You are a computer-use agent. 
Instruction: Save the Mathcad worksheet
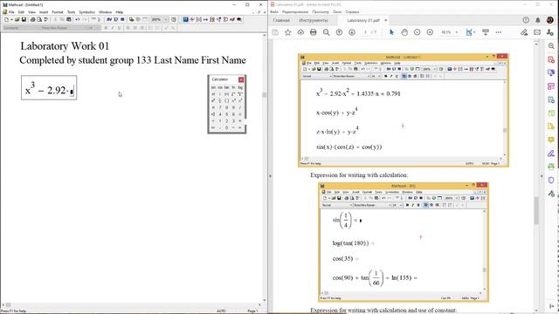[x=24, y=19]
